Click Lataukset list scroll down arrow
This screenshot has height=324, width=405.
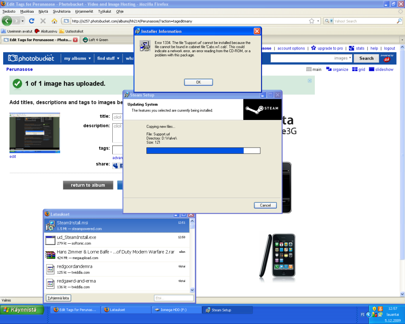[x=192, y=290]
